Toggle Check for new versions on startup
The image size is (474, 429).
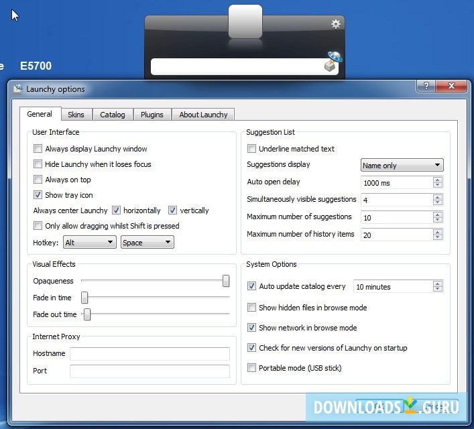[x=251, y=348]
